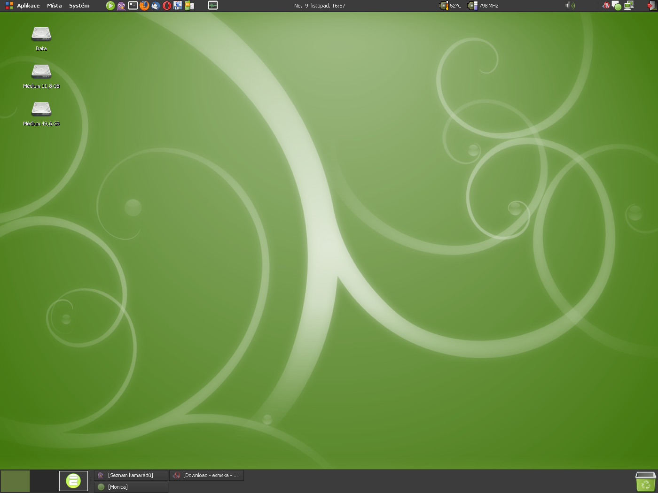Open the Místa menu
Image resolution: width=658 pixels, height=493 pixels.
(54, 6)
